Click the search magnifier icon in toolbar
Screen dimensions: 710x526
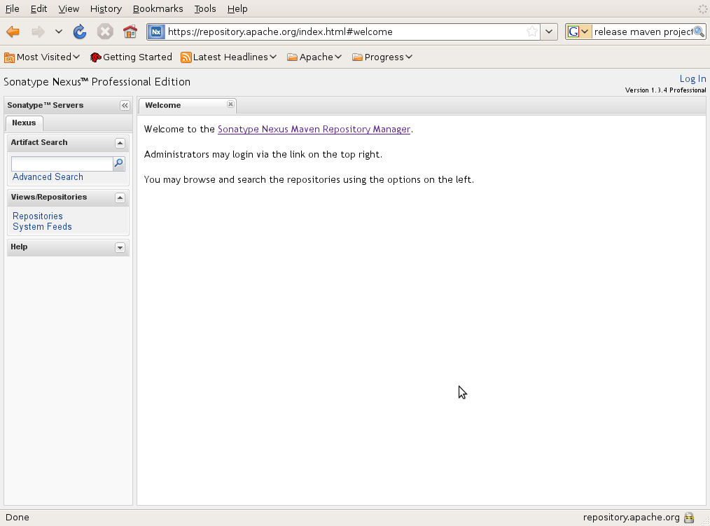[699, 32]
